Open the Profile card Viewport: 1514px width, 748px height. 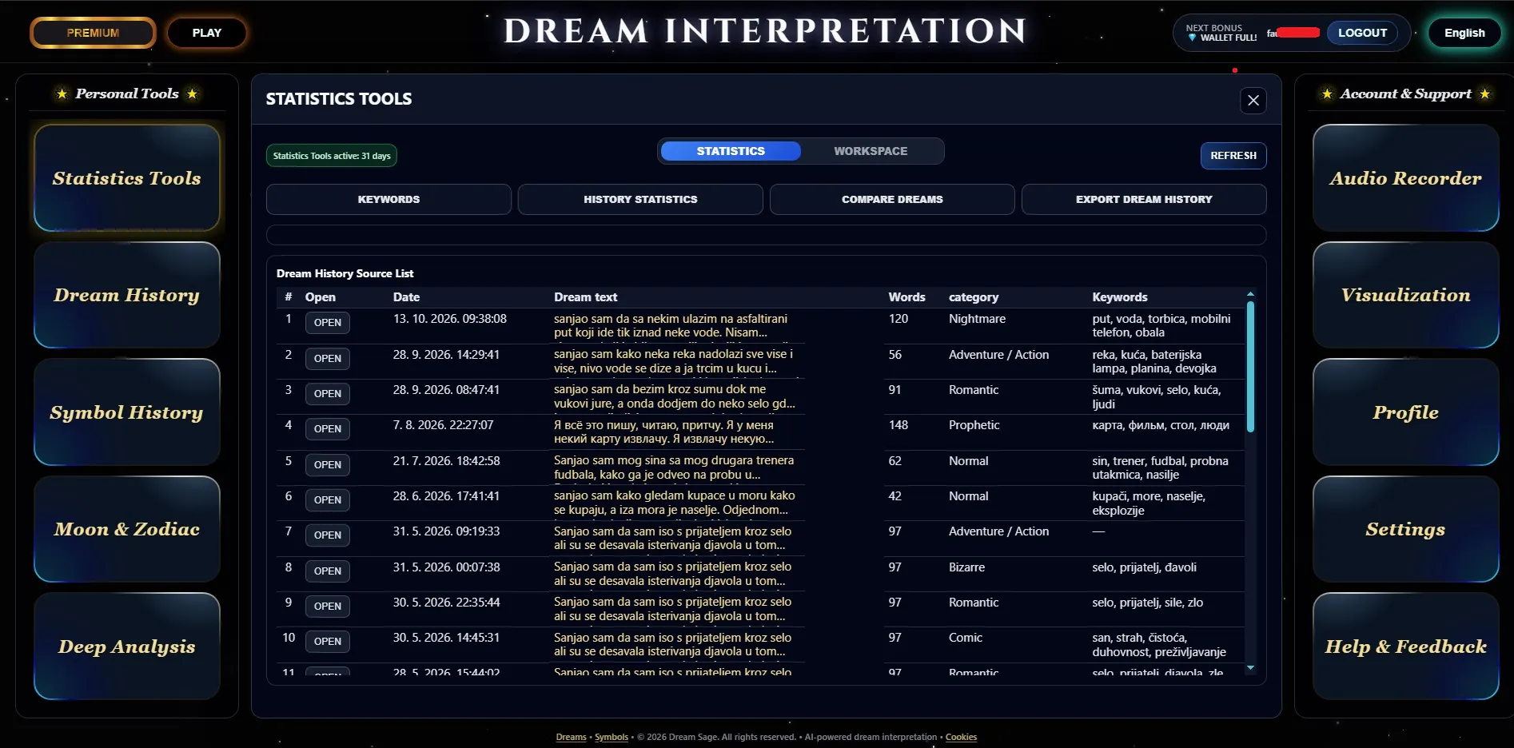pyautogui.click(x=1405, y=412)
